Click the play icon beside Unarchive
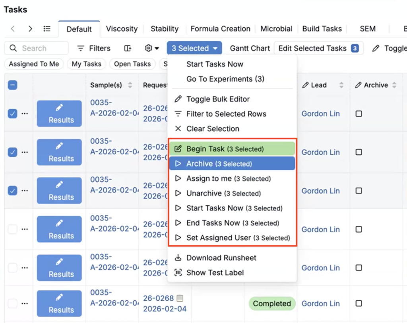 [178, 193]
